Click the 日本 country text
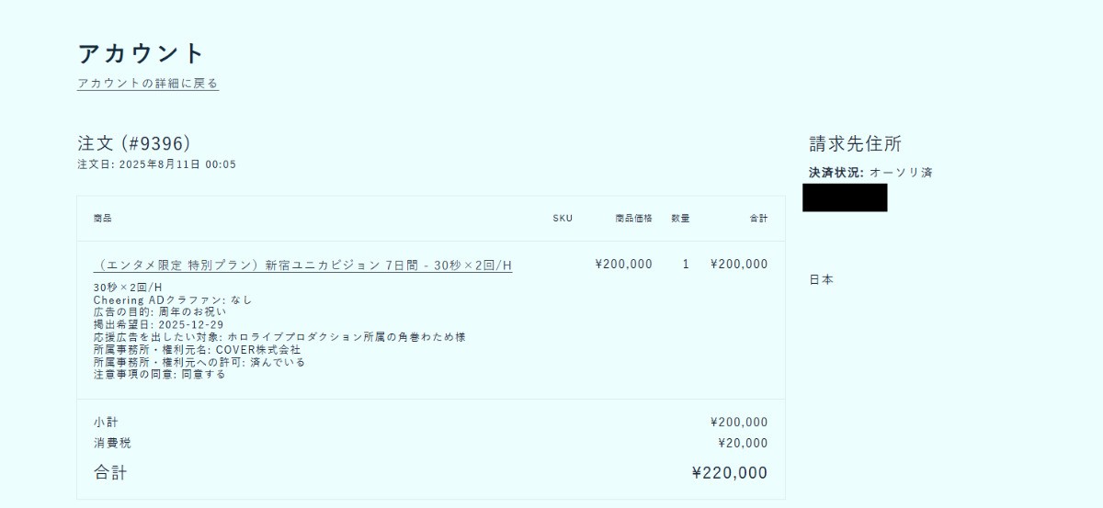Image resolution: width=1103 pixels, height=508 pixels. tap(821, 280)
